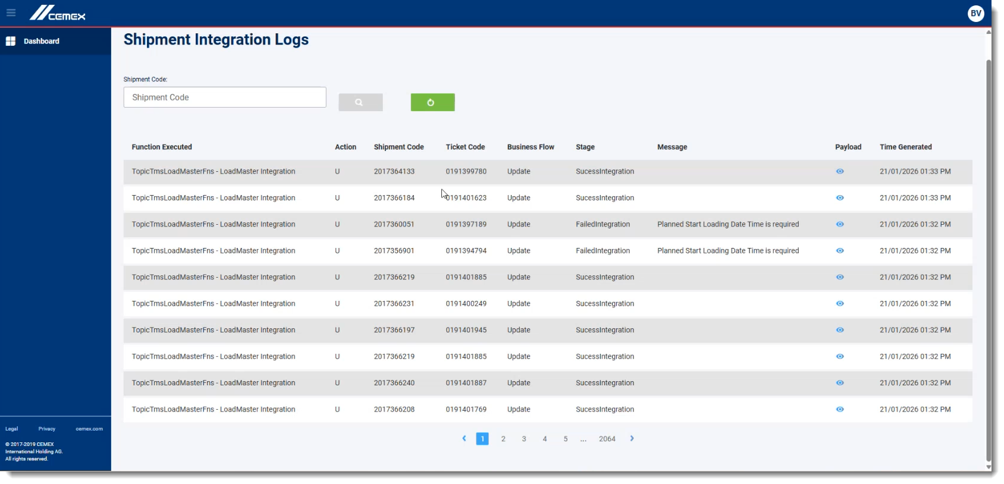Select Dashboard in the sidebar
The width and height of the screenshot is (1004, 484).
pyautogui.click(x=55, y=41)
